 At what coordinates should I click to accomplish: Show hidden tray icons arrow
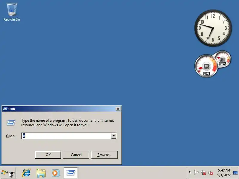tap(190, 172)
